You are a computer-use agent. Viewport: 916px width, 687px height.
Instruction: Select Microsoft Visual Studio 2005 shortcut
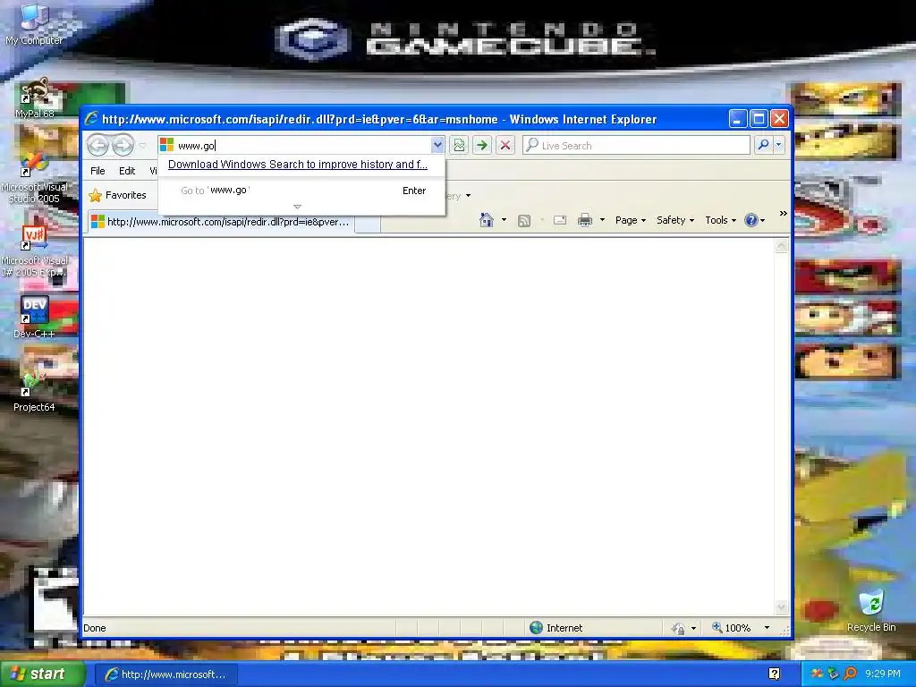34,178
